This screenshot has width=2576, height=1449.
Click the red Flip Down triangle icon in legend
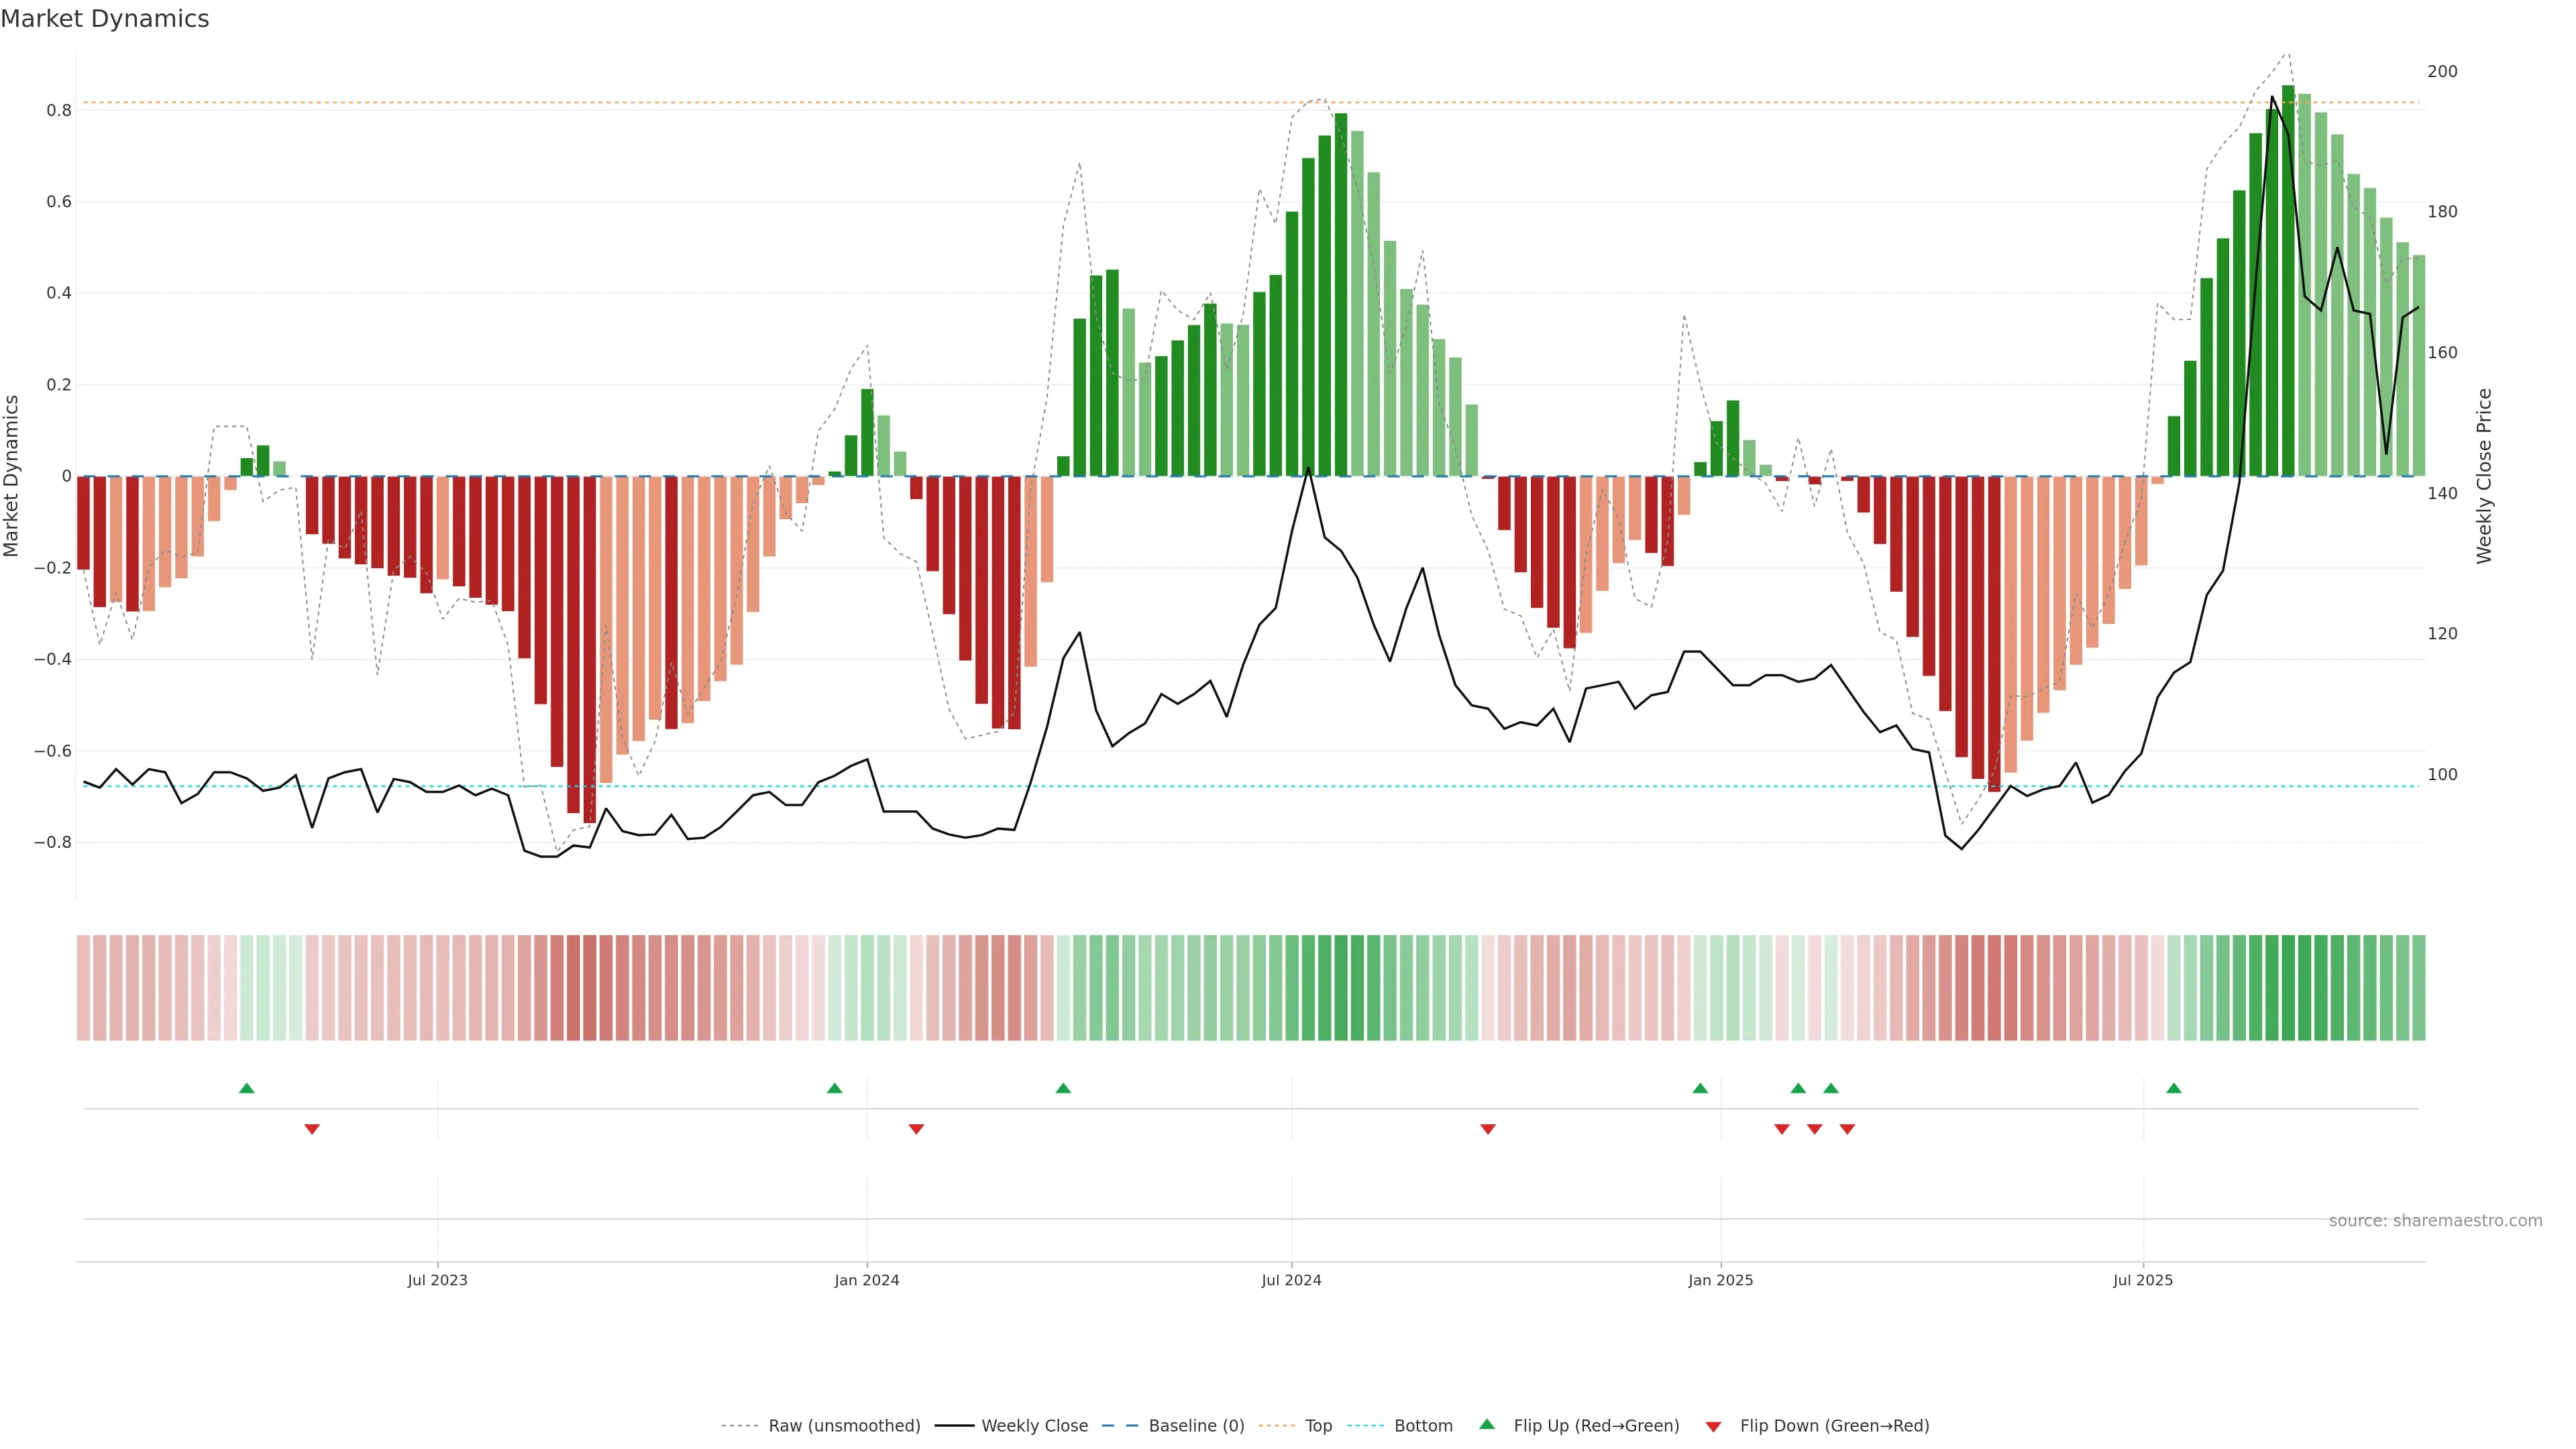coord(1713,1427)
